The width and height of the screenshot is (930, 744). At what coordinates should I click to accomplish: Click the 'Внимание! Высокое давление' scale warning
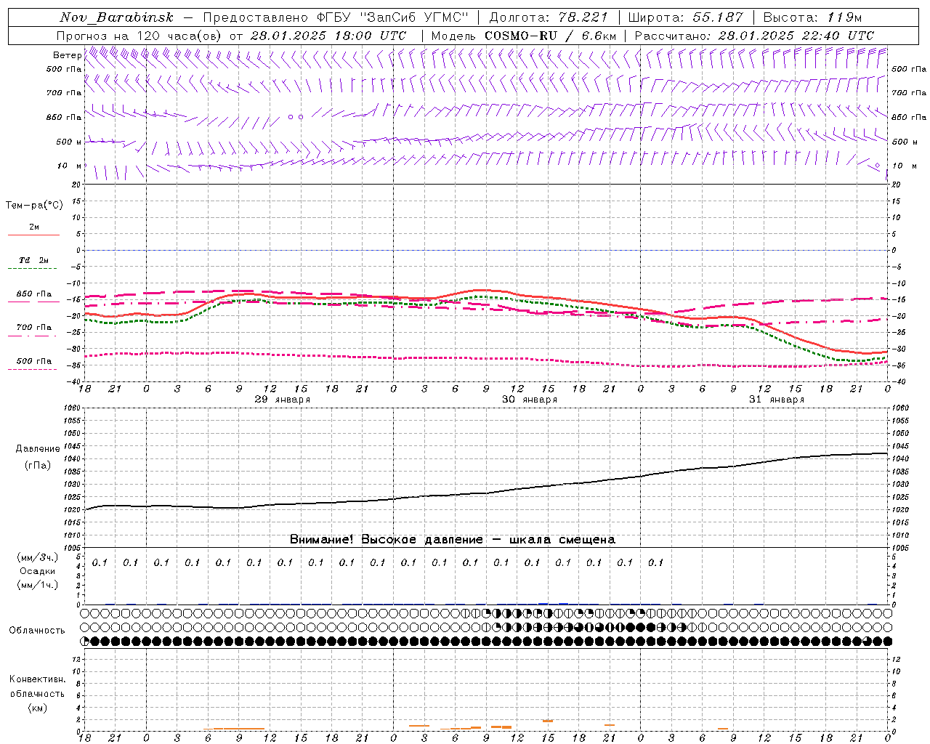coord(453,539)
